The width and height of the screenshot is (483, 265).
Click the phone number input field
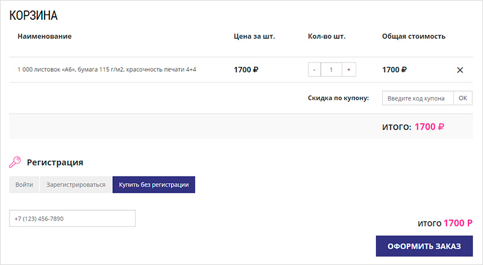coord(72,219)
